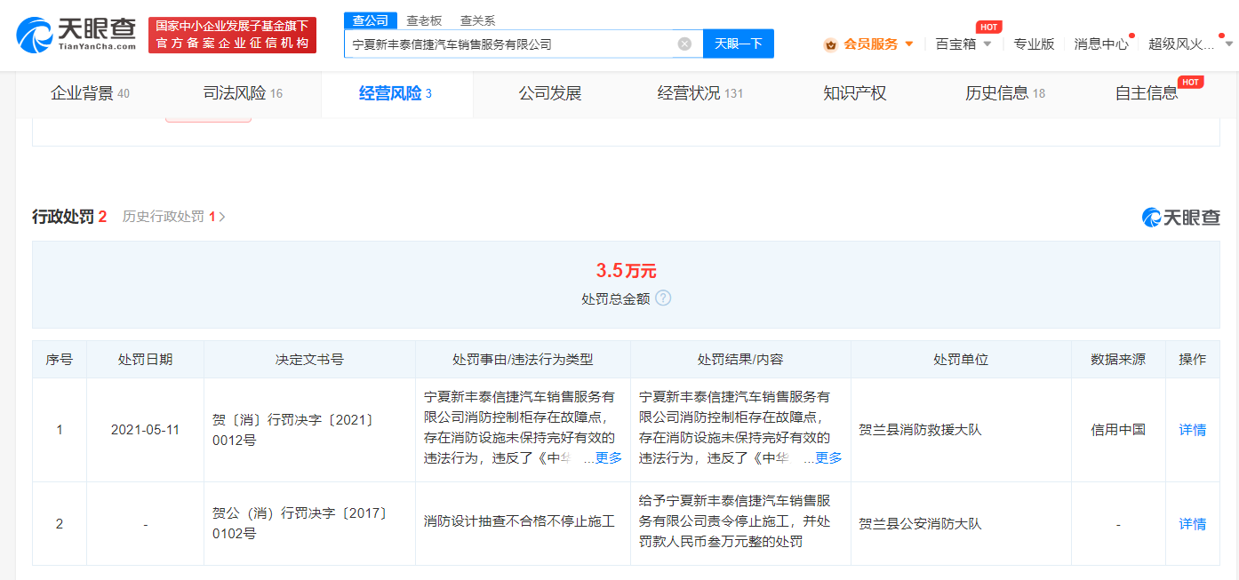Select the 处罚日期 column header
The height and width of the screenshot is (580, 1239).
146,360
